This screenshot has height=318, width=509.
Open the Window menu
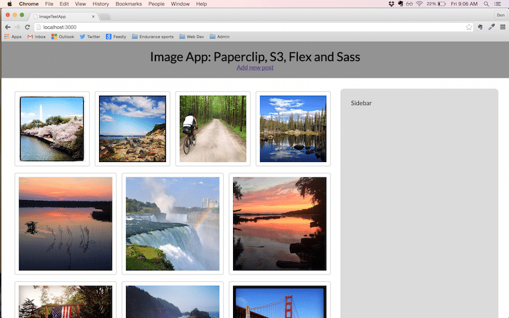[x=180, y=4]
